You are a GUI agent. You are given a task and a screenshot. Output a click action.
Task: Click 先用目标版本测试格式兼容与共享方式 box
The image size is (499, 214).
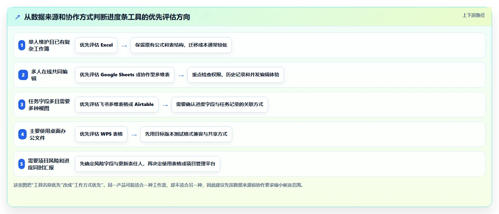[186, 134]
